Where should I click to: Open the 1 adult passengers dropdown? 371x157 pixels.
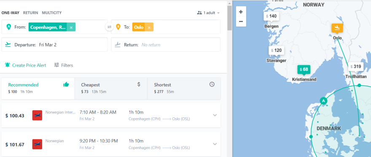pos(208,13)
